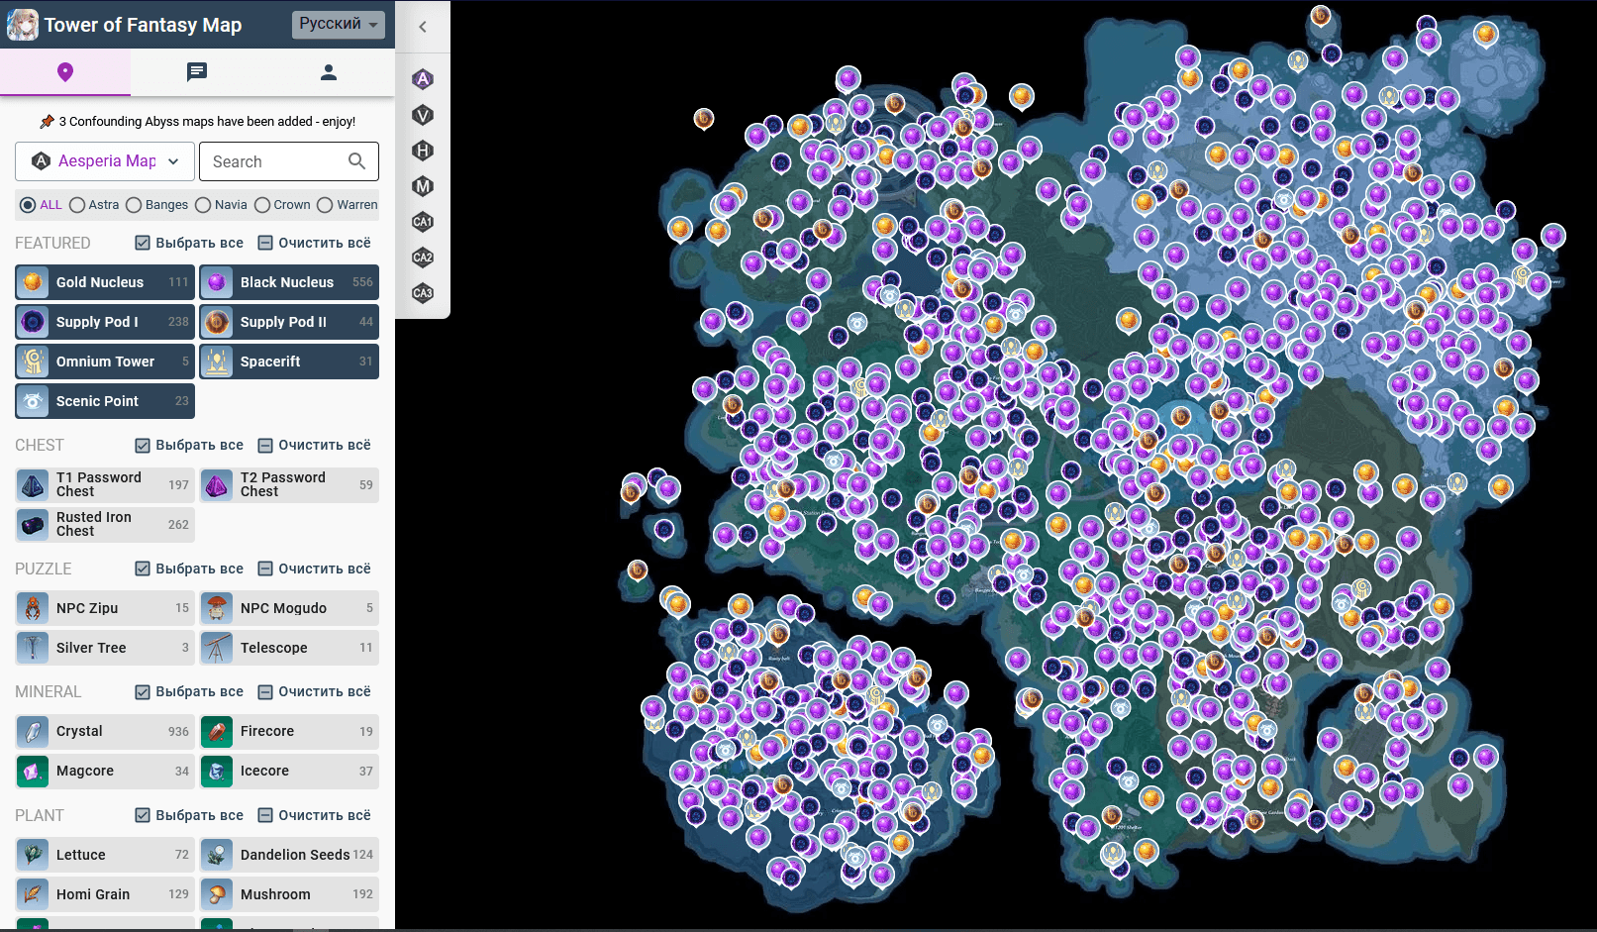The width and height of the screenshot is (1597, 932).
Task: Show Dandelion Seeds markers
Action: pyautogui.click(x=289, y=855)
